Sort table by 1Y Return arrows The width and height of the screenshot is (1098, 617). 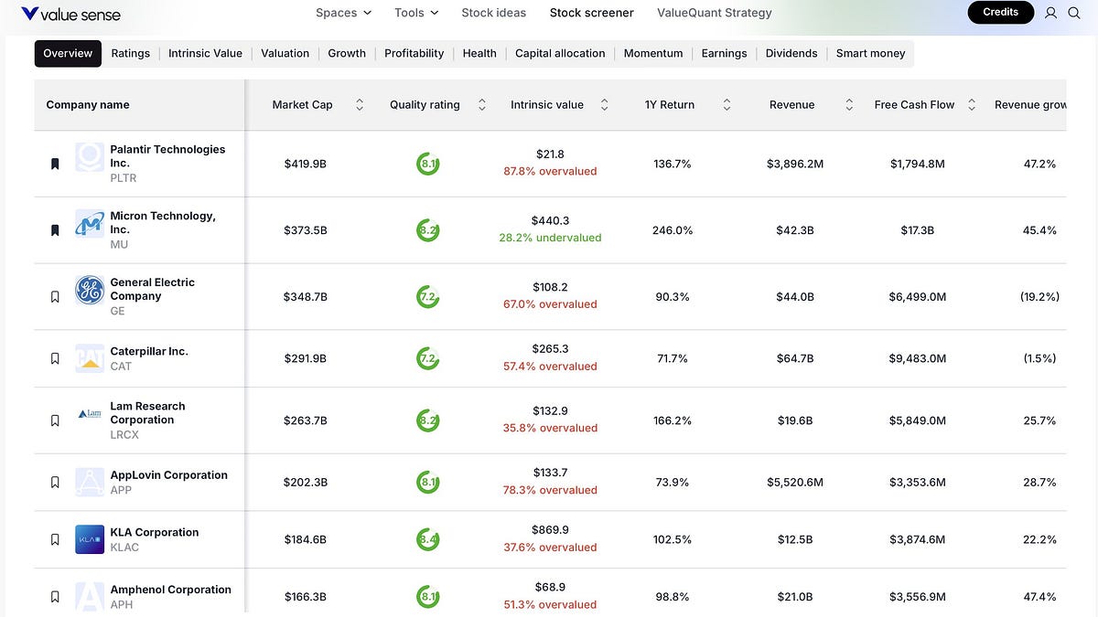[727, 105]
